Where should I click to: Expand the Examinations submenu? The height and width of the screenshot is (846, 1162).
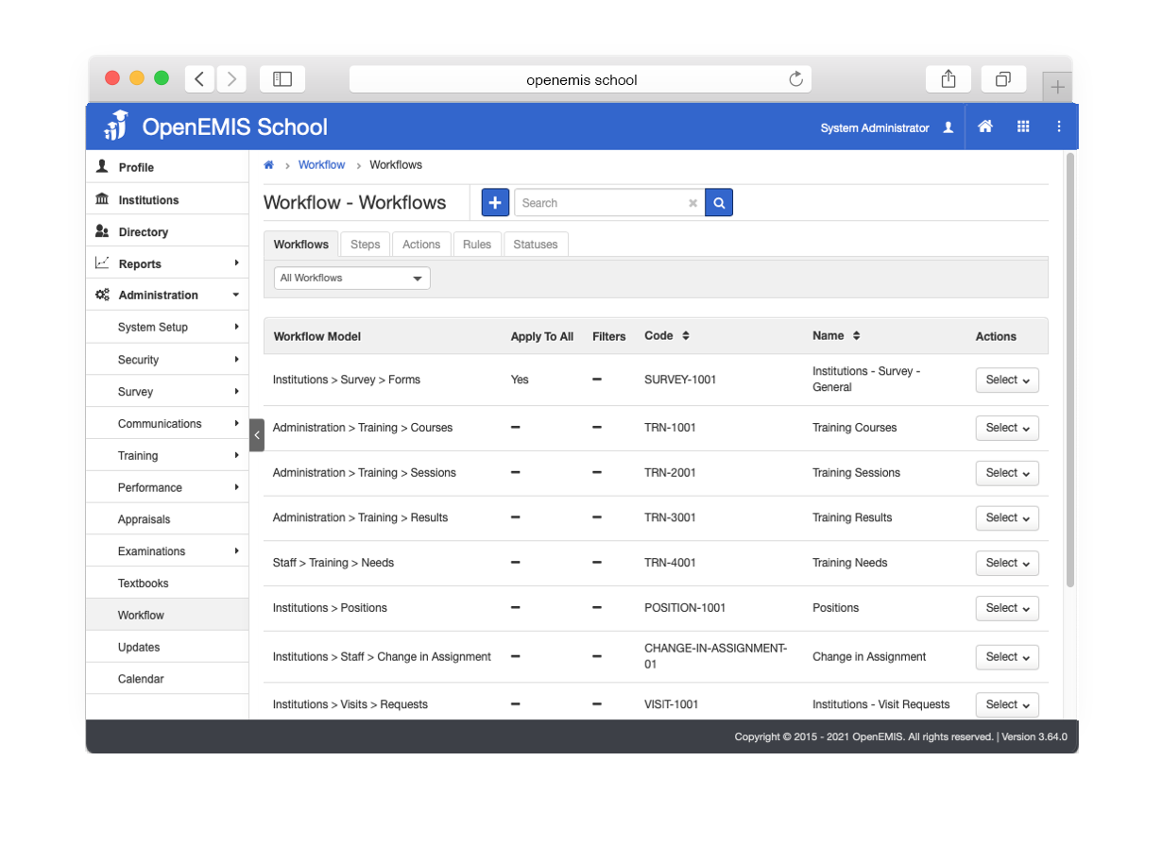(167, 551)
